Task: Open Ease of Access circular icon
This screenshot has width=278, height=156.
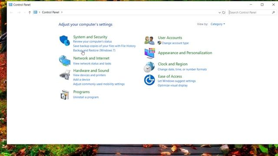Action: 149,80
